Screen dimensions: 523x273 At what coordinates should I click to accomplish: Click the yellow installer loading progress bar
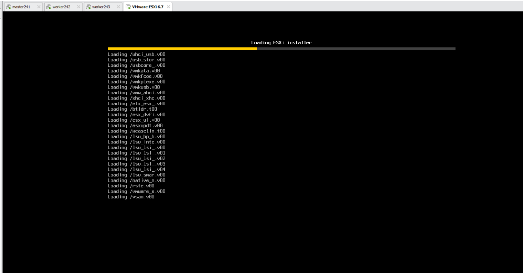tap(182, 49)
